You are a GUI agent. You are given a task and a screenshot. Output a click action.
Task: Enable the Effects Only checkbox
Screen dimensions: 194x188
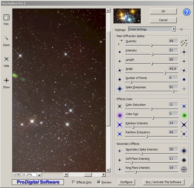click(74, 182)
